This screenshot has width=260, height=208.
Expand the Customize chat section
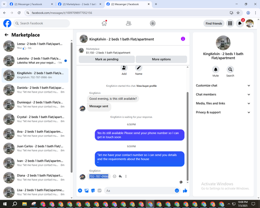point(223,85)
